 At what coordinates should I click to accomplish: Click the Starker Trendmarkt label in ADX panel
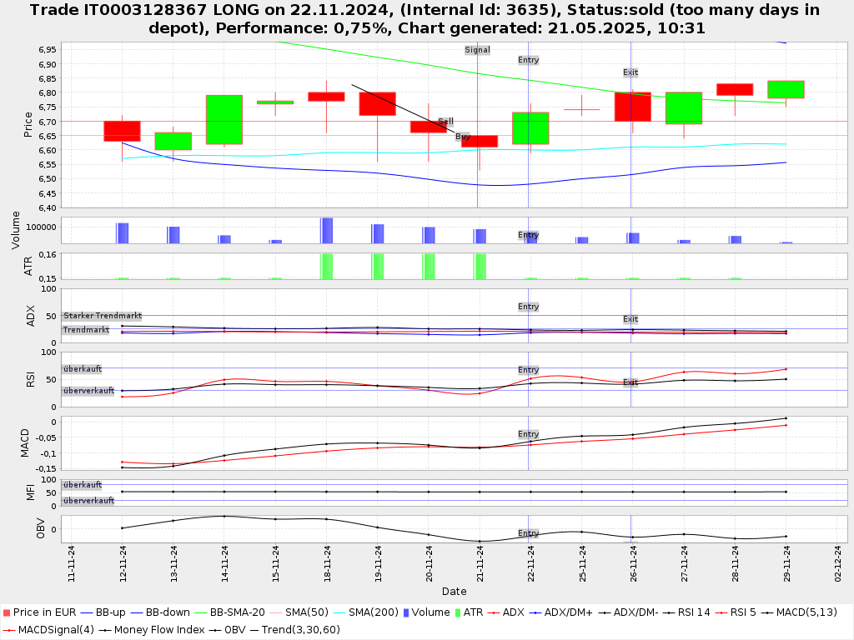click(x=102, y=316)
